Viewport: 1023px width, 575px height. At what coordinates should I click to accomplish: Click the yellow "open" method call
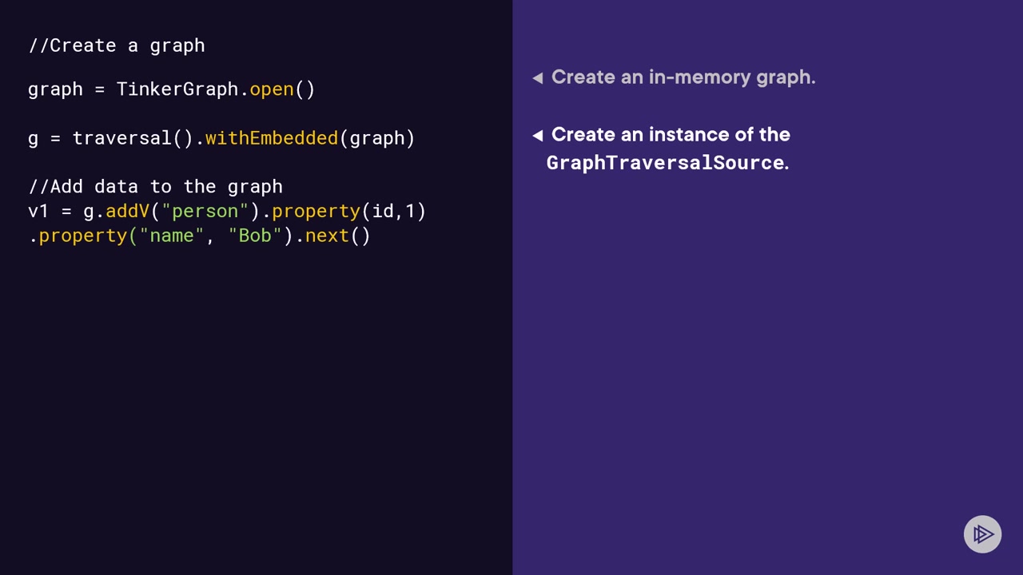tap(272, 89)
